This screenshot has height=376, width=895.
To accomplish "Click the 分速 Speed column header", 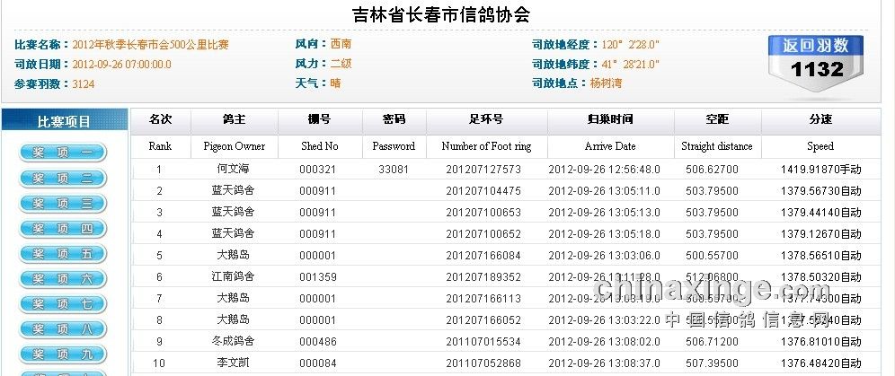I will tap(820, 120).
